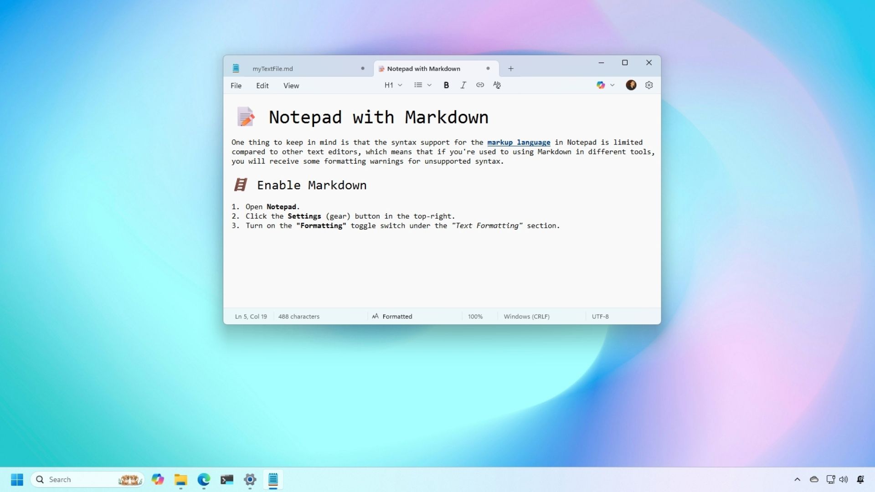Open Settings app from the taskbar
Screen dimensions: 875x492
[250, 480]
